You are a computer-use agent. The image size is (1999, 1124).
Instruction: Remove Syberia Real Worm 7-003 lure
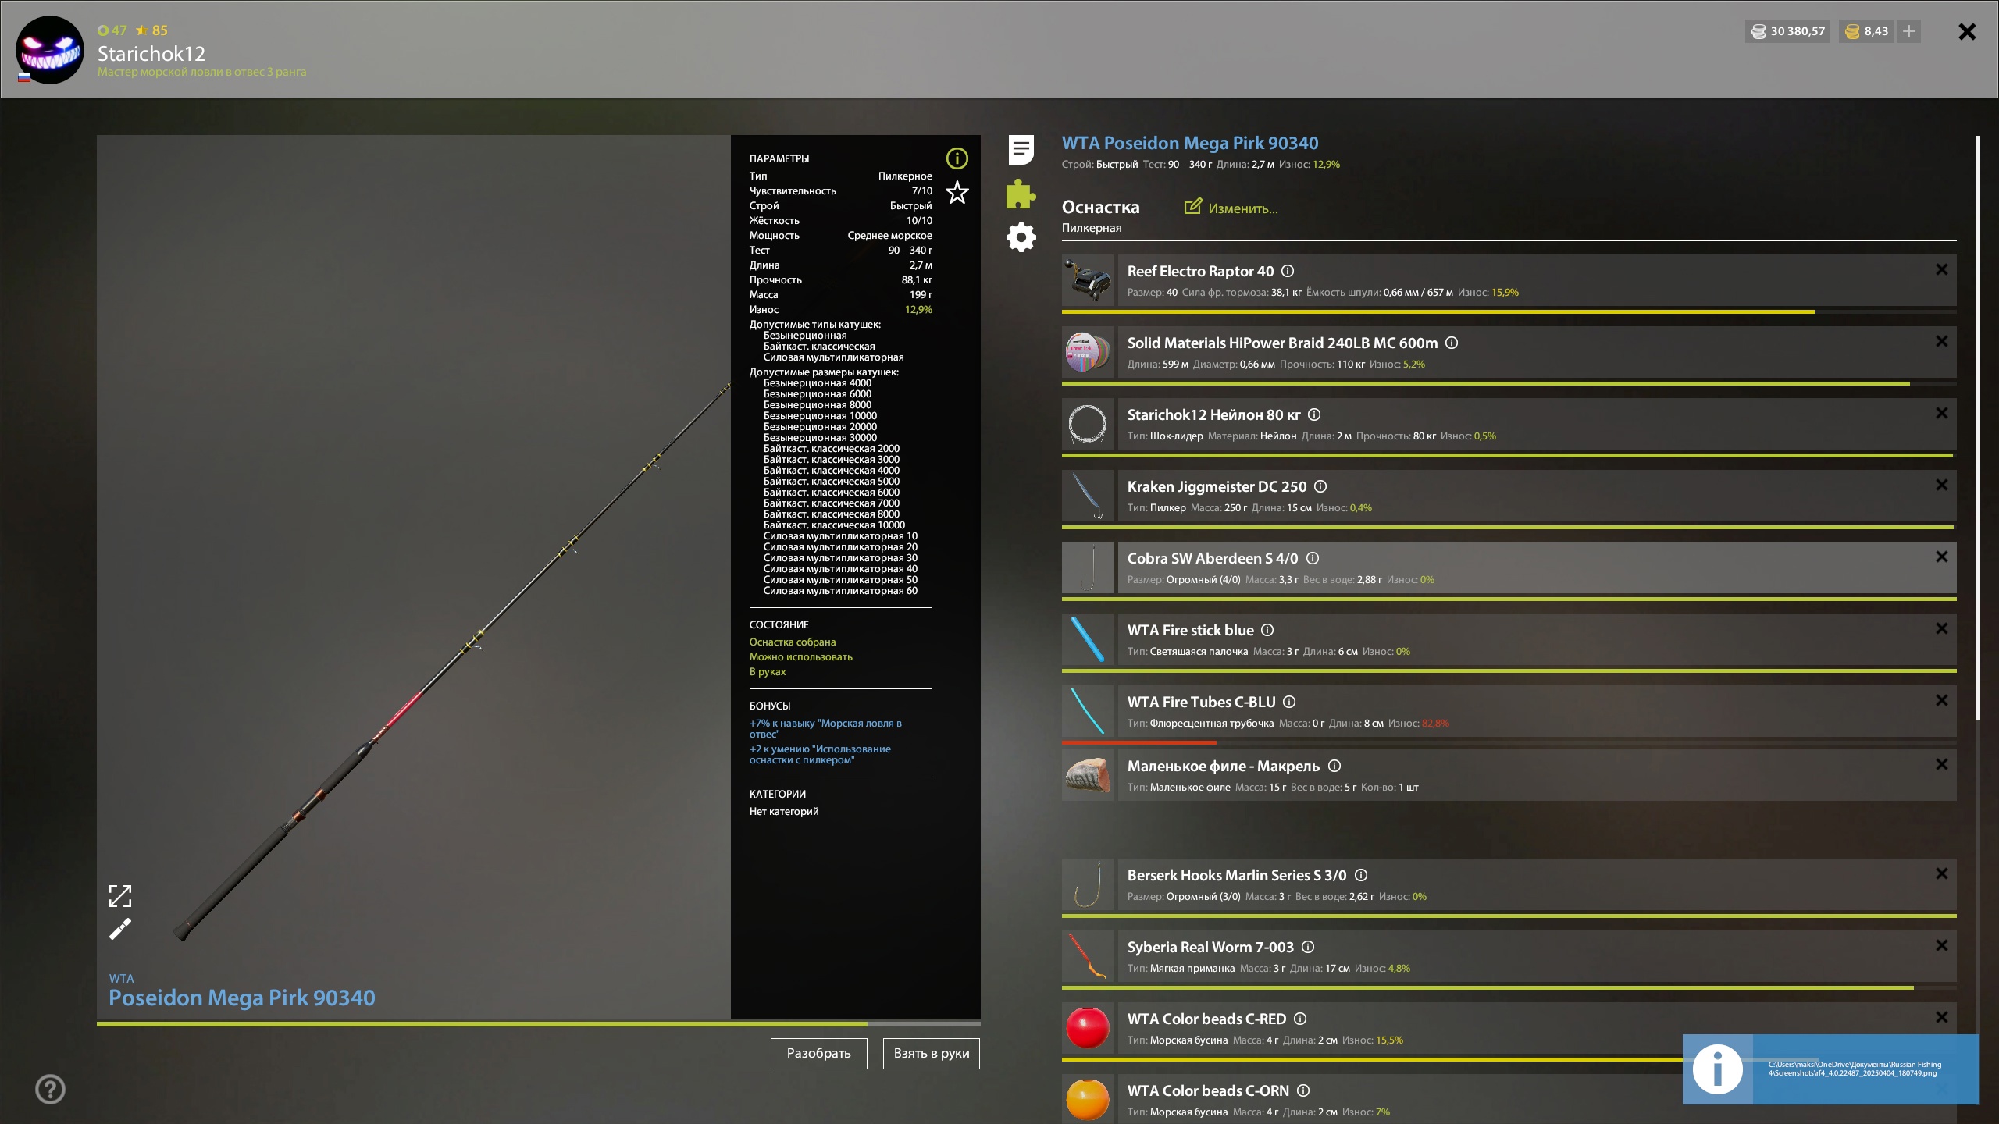tap(1941, 945)
